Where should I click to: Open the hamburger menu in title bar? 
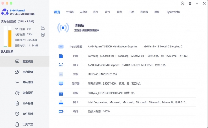point(190,3)
